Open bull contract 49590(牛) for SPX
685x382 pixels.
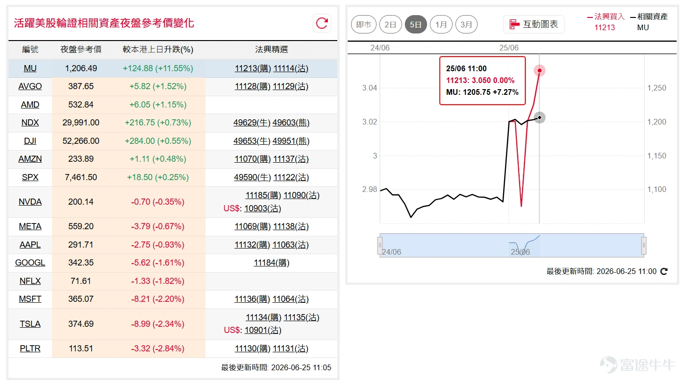click(x=252, y=177)
